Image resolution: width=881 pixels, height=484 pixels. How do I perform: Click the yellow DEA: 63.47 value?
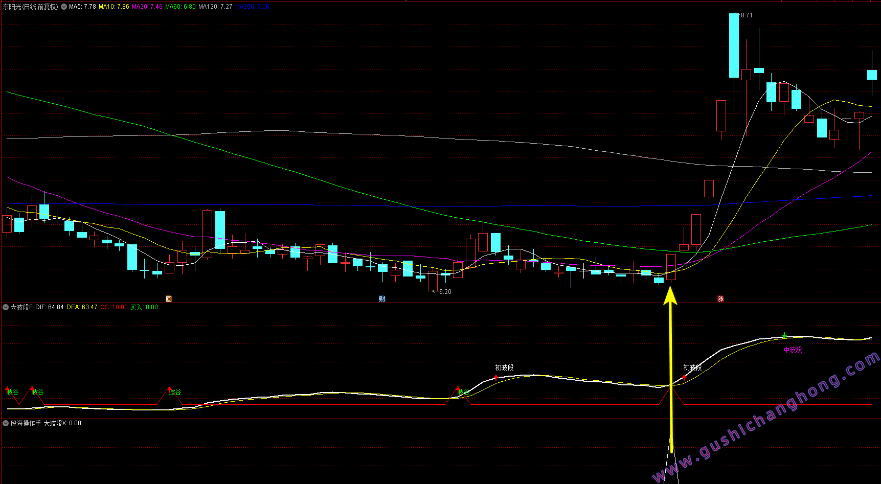click(x=82, y=307)
